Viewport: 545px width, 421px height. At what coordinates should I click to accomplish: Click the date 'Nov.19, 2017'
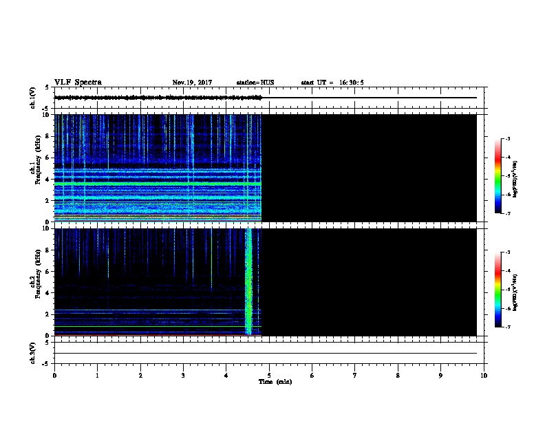point(192,83)
